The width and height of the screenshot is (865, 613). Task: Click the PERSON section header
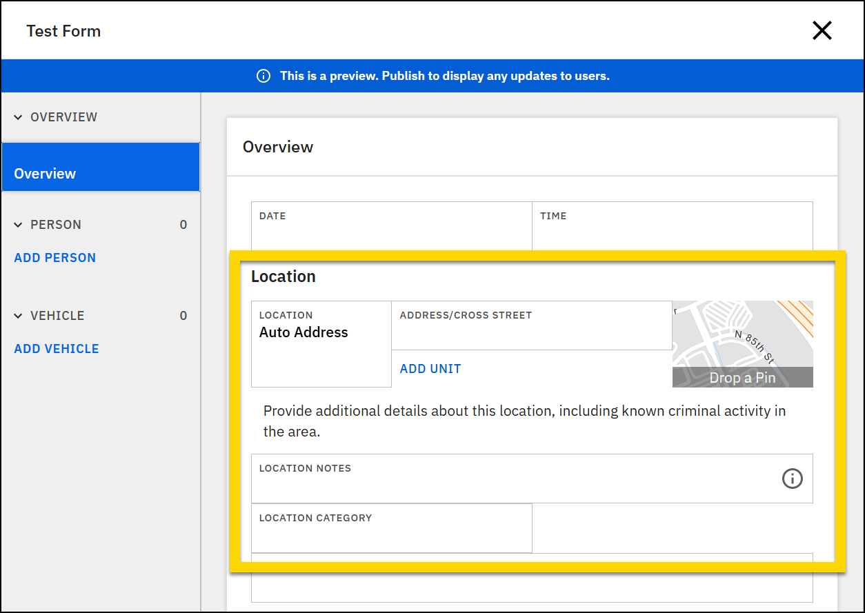[x=55, y=224]
